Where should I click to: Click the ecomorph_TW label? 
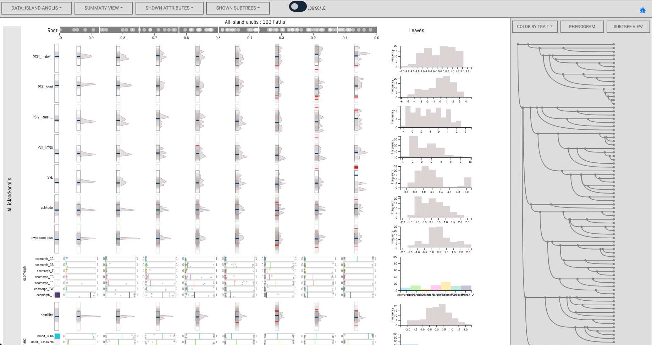point(44,289)
